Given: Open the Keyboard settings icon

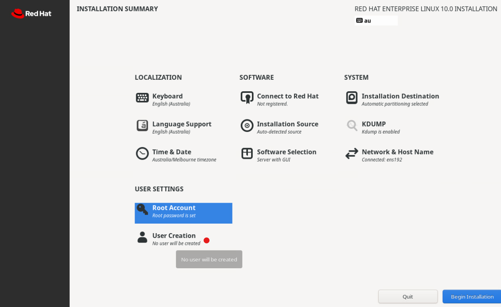Looking at the screenshot, I should [x=142, y=98].
